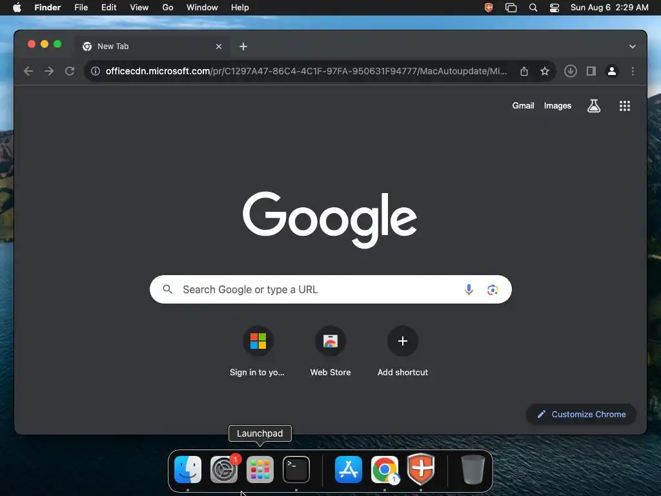Image resolution: width=661 pixels, height=496 pixels.
Task: Click Customize Chrome button
Action: [x=581, y=414]
